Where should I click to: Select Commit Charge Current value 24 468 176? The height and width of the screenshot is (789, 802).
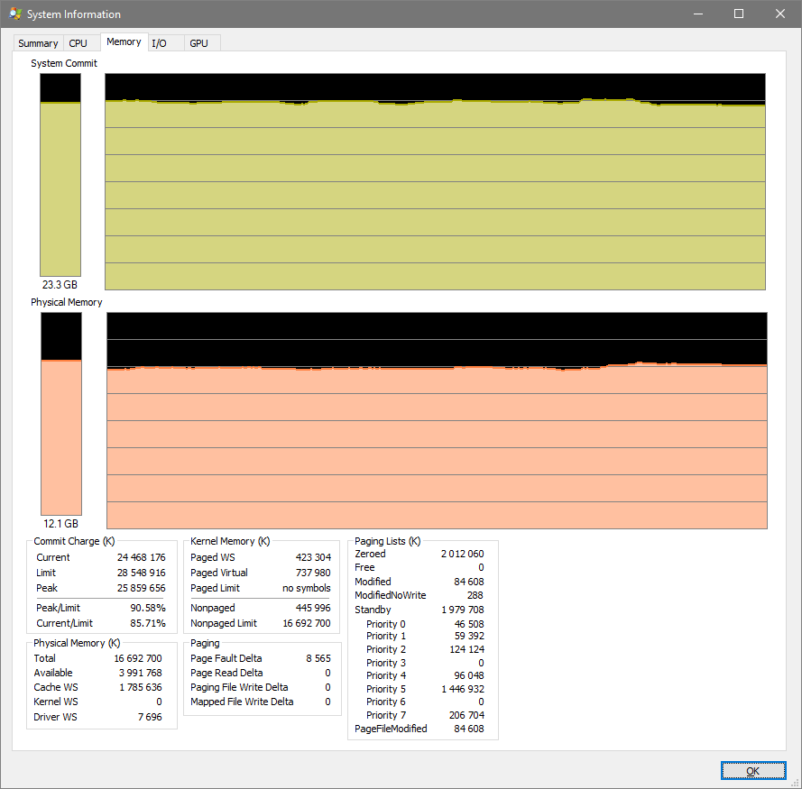tap(141, 557)
